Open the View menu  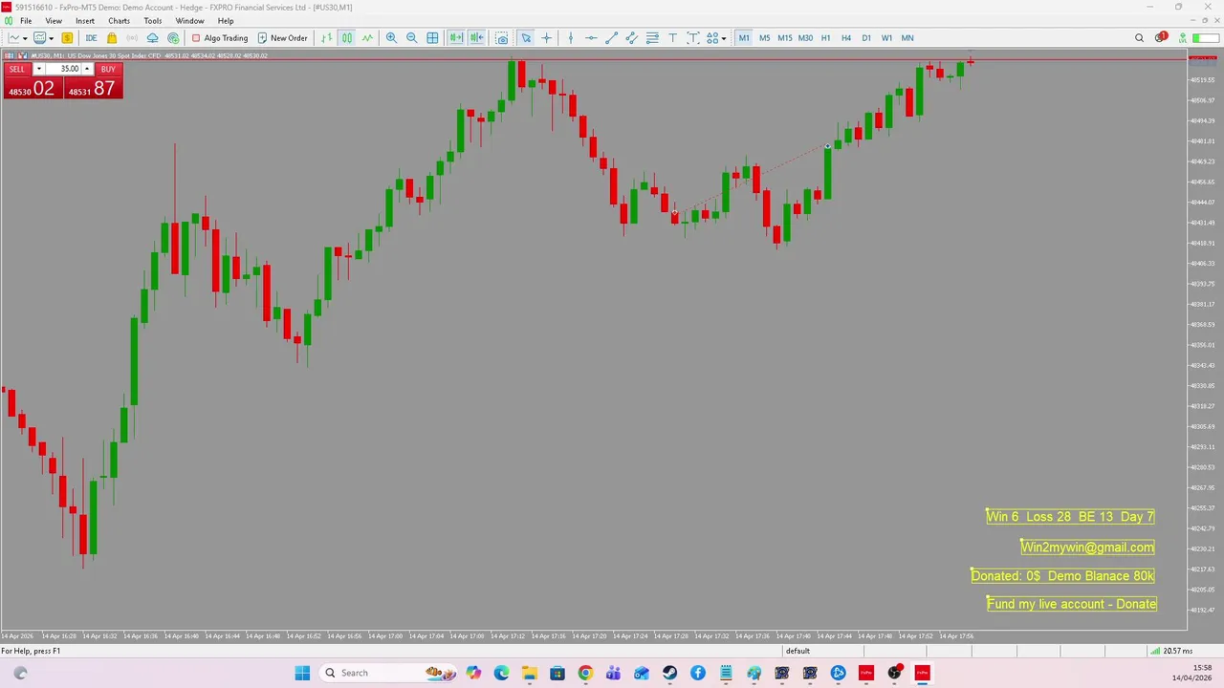pyautogui.click(x=54, y=21)
